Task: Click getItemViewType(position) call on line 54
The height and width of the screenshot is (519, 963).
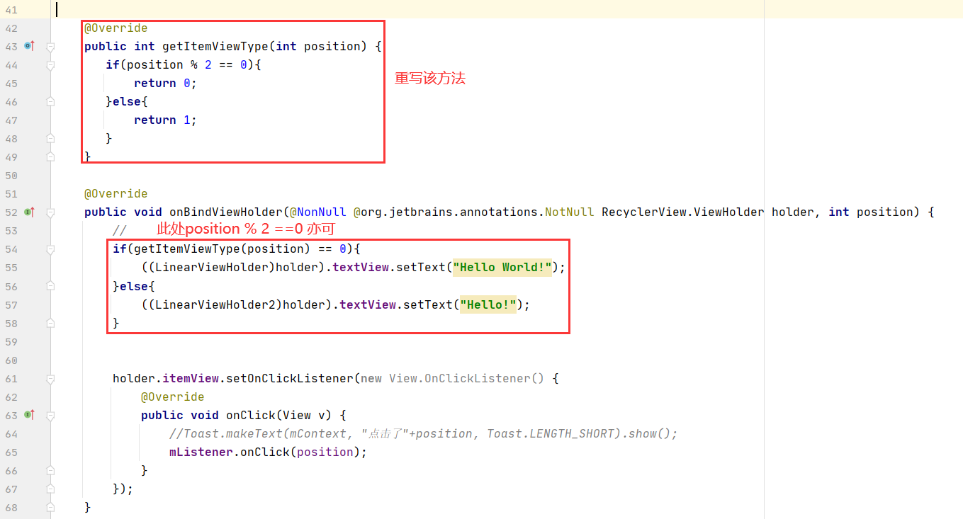Action: click(x=223, y=249)
